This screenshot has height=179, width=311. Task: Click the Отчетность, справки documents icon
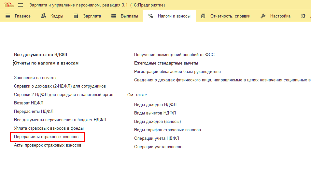click(x=203, y=16)
